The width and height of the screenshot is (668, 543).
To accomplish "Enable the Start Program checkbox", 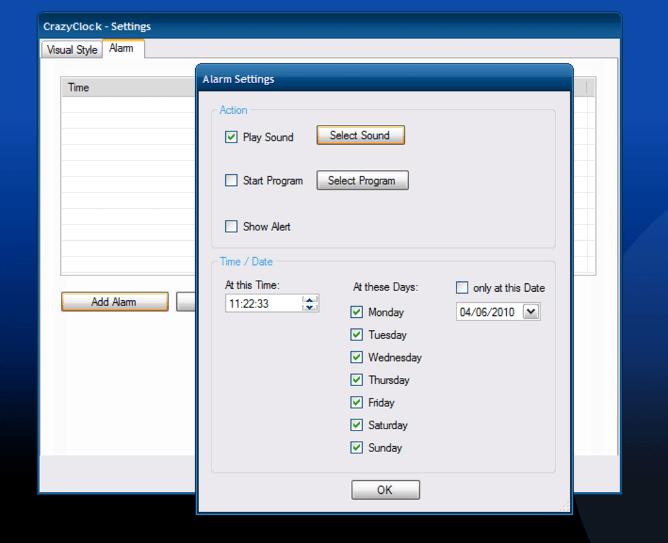I will click(231, 181).
